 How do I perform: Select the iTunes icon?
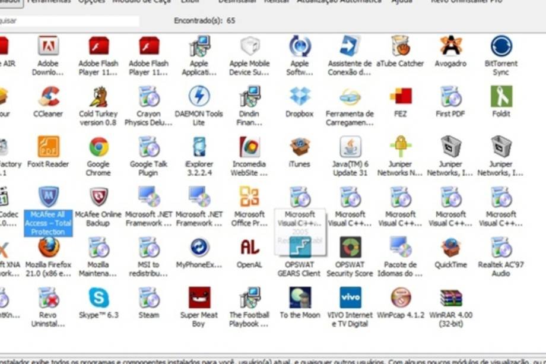coord(300,147)
